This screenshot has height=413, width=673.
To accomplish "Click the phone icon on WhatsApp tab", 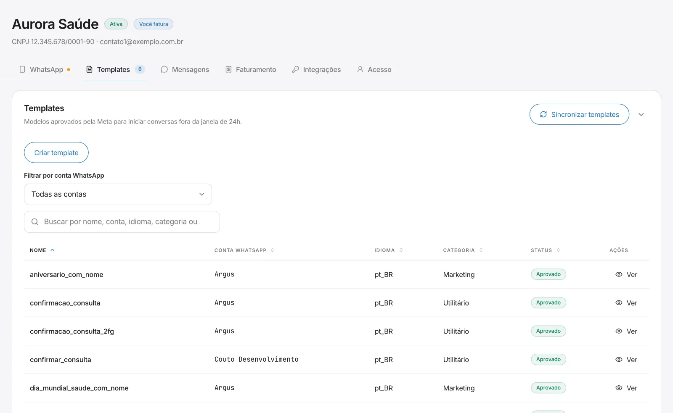I will point(22,69).
